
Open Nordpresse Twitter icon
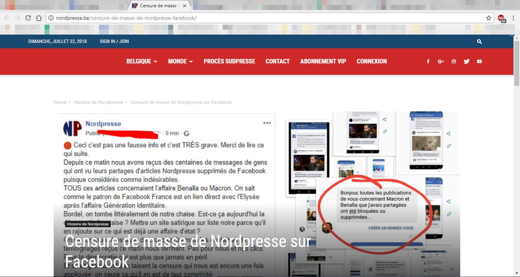point(466,62)
